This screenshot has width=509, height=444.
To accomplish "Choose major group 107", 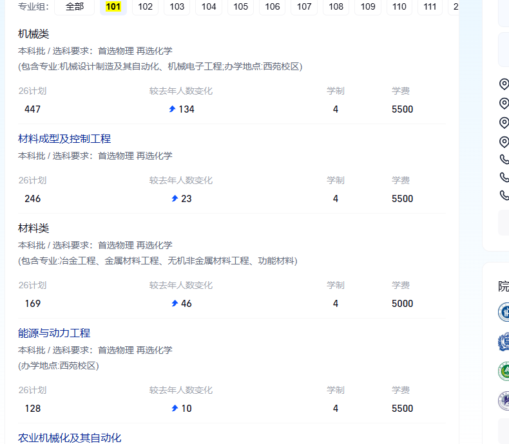I will [x=304, y=6].
